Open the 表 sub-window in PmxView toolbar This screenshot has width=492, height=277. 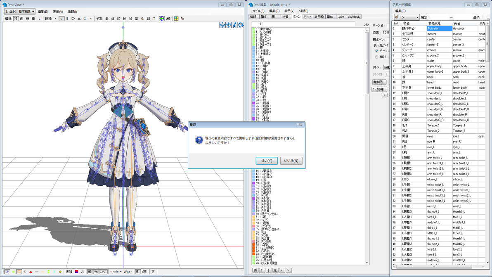pos(107,19)
